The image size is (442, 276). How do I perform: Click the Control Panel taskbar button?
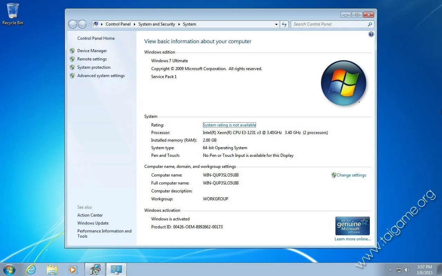pos(116,269)
